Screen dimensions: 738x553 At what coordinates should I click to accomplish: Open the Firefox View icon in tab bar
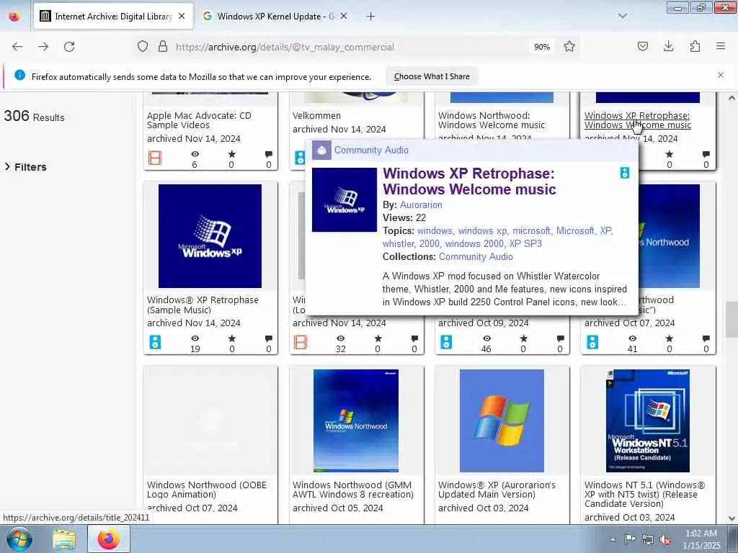coord(14,17)
